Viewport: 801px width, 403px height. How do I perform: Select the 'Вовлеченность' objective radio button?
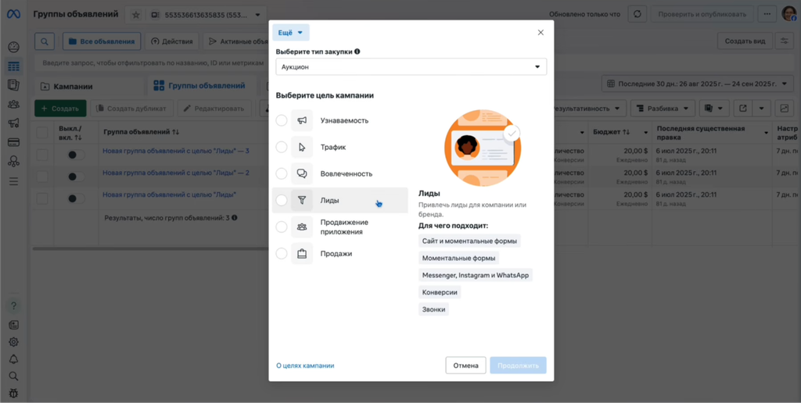point(282,173)
